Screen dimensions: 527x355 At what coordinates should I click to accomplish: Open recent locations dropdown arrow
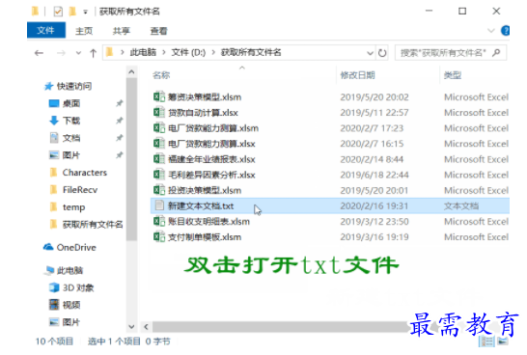tap(78, 53)
